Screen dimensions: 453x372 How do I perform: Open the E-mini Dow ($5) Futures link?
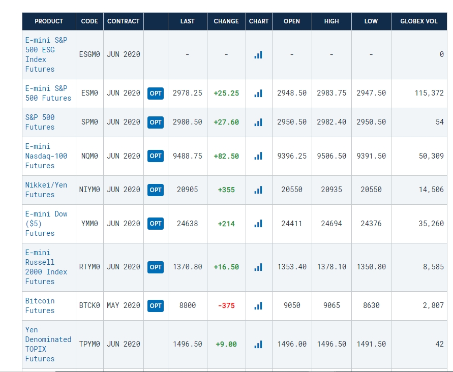[46, 224]
